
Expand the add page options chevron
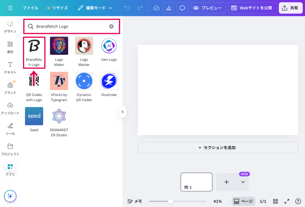(243, 182)
